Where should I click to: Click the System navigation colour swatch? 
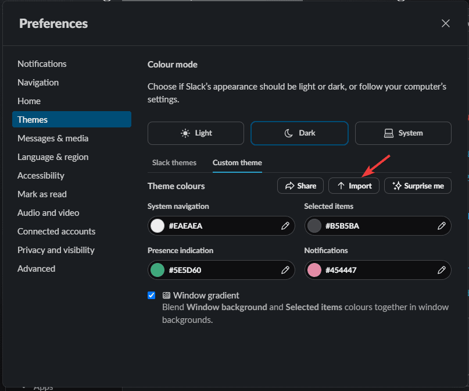click(x=157, y=226)
